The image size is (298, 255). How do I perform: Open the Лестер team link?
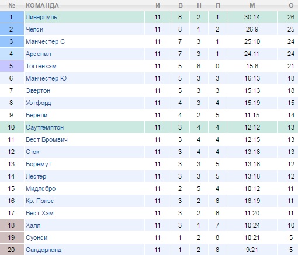pyautogui.click(x=36, y=176)
